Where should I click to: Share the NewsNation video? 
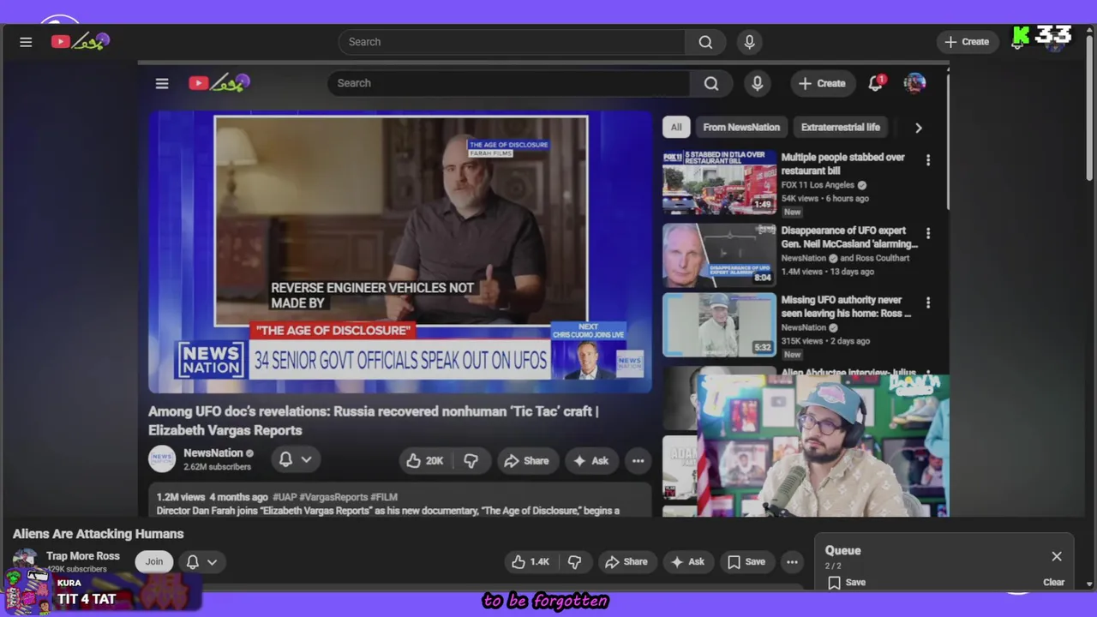tap(526, 461)
